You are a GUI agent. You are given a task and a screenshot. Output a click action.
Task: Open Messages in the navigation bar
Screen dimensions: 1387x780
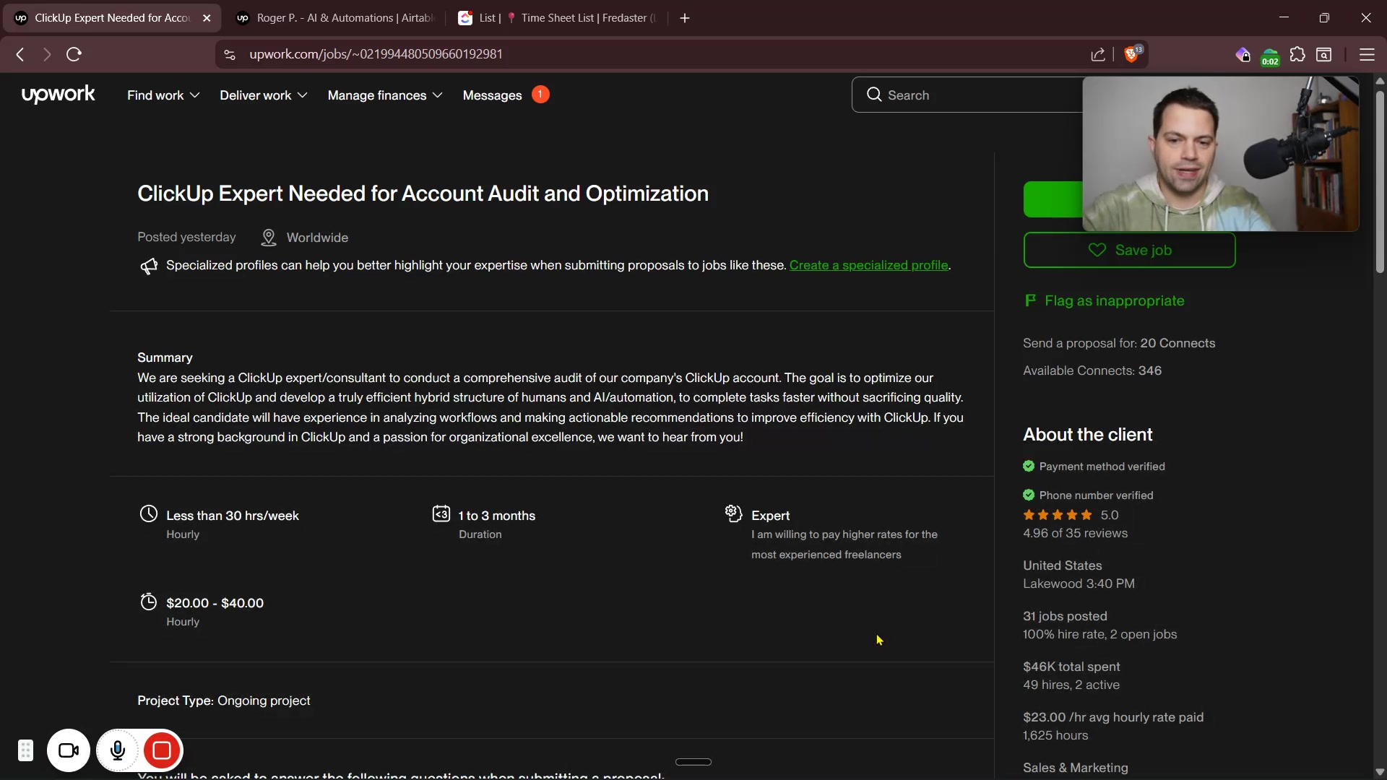point(493,95)
